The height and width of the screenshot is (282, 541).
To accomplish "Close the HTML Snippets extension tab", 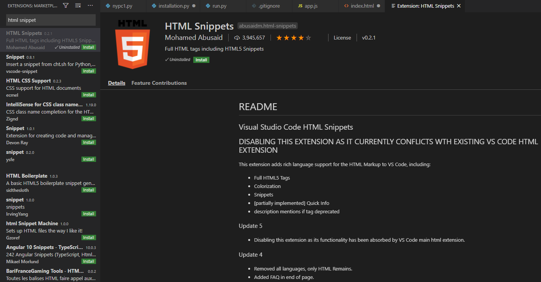I will point(459,6).
